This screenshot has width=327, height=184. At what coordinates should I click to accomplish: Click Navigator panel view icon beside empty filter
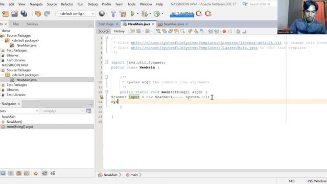[x=88, y=111]
